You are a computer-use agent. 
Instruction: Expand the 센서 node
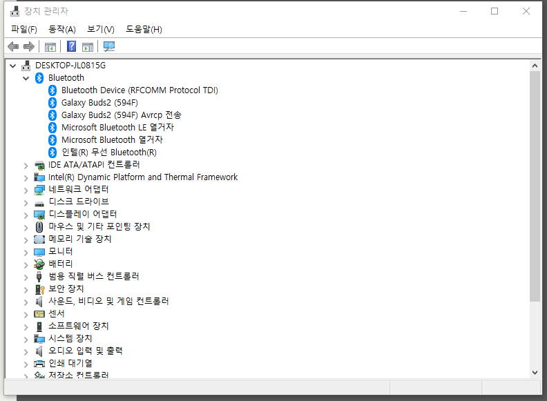(x=26, y=315)
